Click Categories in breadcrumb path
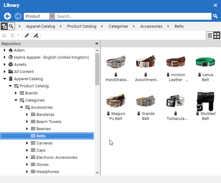The image size is (221, 183). 118,26
